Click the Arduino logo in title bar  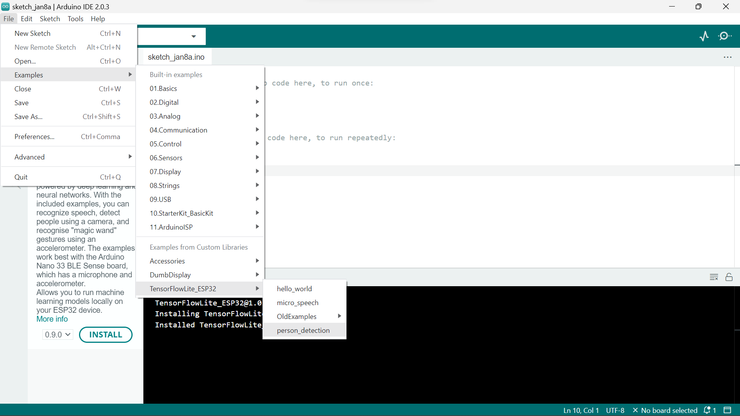coord(5,7)
